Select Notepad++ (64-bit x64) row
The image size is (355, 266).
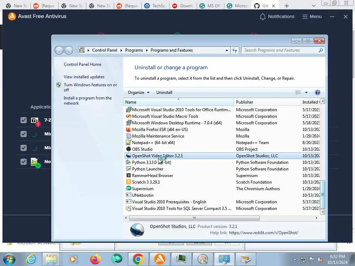(222, 142)
